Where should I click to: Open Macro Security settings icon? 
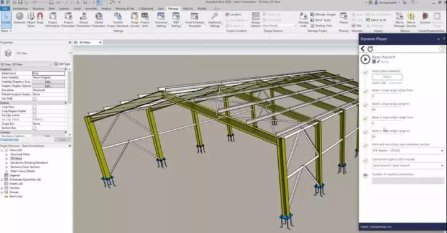click(x=411, y=20)
